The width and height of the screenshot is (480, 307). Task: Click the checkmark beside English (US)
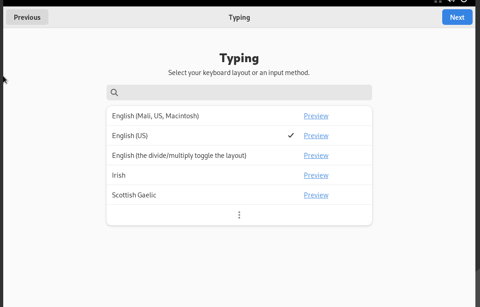(x=291, y=135)
